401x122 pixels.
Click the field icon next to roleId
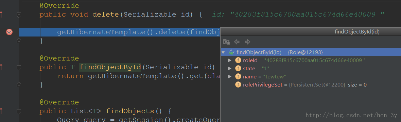238,60
